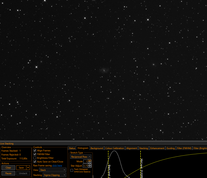Open the Background tab
This screenshot has height=178, width=207.
tap(97, 148)
